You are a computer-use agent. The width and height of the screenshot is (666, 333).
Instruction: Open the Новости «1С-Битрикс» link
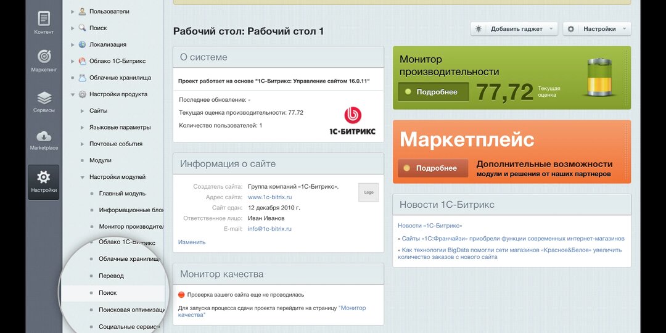pos(430,226)
